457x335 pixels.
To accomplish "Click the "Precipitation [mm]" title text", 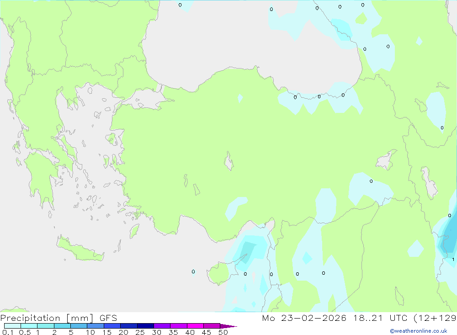I will pyautogui.click(x=47, y=318).
